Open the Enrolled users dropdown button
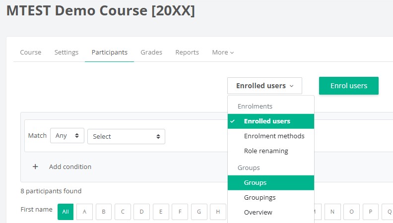Screen dimensions: 393x223 [x=264, y=86]
